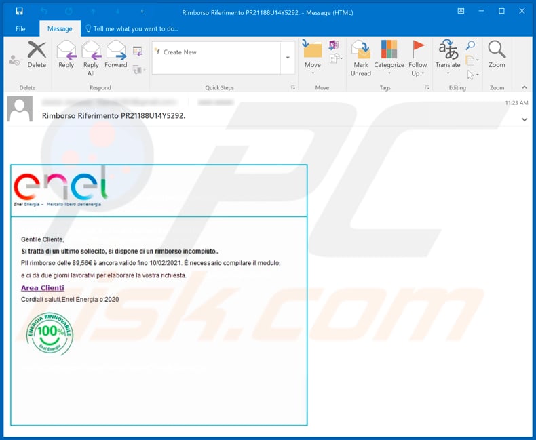Mark message as Unread
Image resolution: width=536 pixels, height=440 pixels.
tap(361, 58)
